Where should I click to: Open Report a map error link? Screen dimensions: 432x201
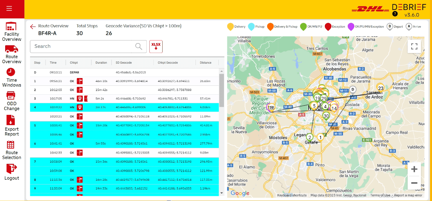(408, 195)
